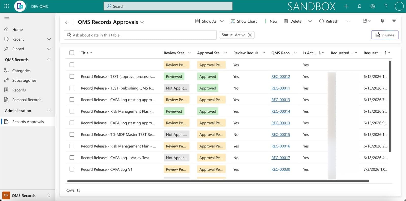This screenshot has height=201, width=406.
Task: Expand the QMS Records Approvals view selector
Action: pos(142,22)
